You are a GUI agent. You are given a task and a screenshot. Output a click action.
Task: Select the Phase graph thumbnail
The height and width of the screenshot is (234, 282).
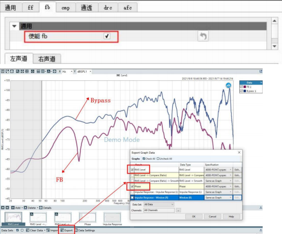pyautogui.click(x=88, y=219)
